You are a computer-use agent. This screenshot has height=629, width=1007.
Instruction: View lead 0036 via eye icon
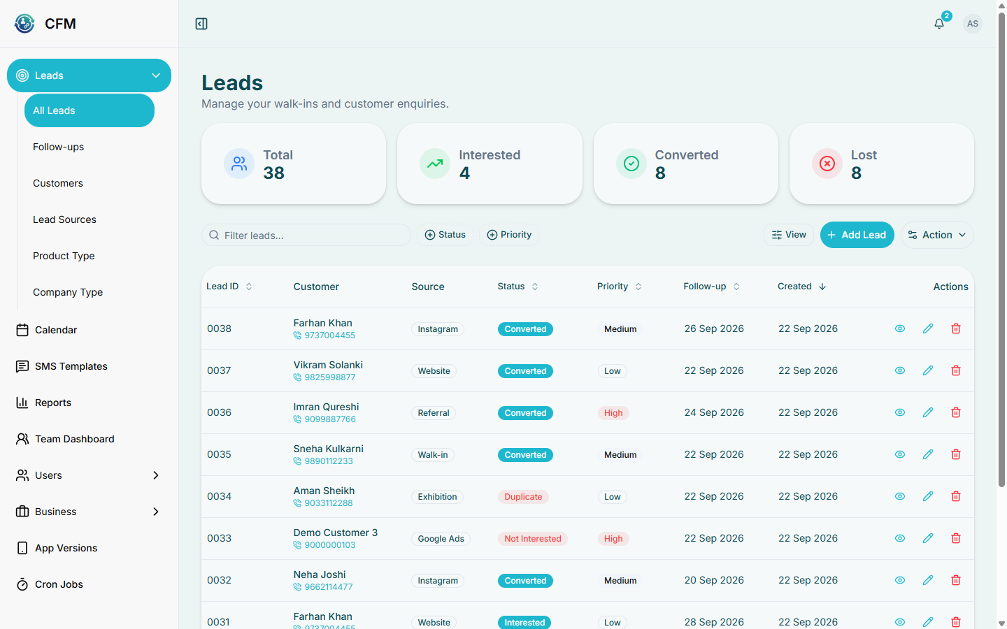click(x=900, y=412)
